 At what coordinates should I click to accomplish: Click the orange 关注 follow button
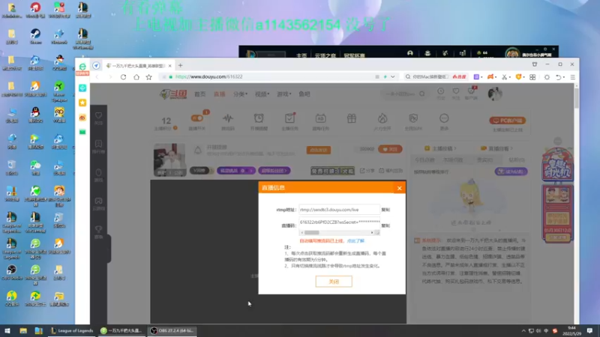click(390, 149)
